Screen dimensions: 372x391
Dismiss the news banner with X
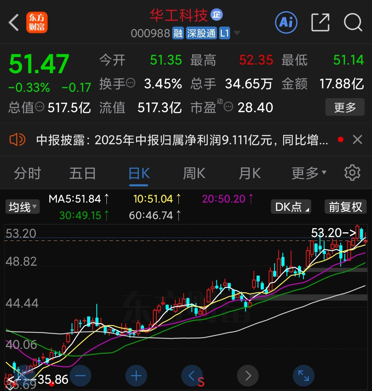[x=358, y=140]
